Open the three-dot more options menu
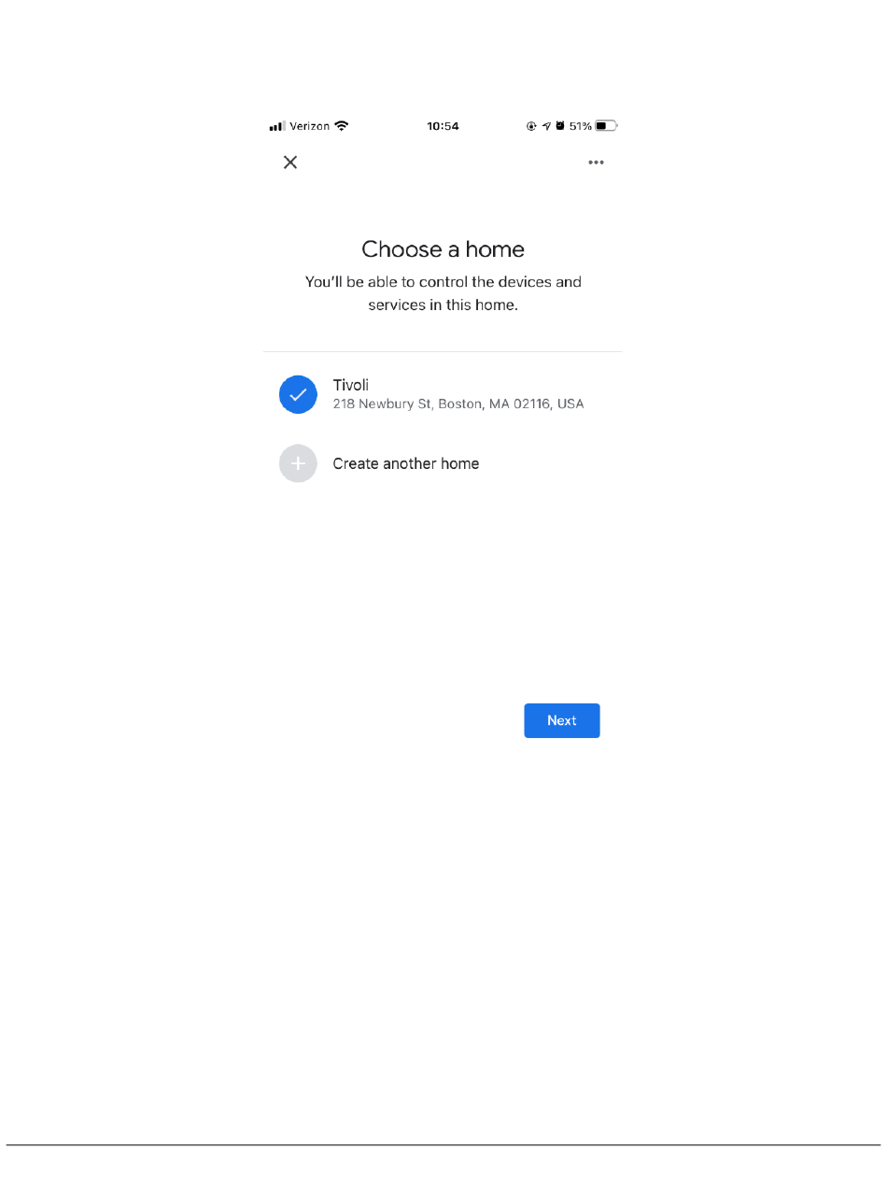This screenshot has height=1177, width=887. 596,163
